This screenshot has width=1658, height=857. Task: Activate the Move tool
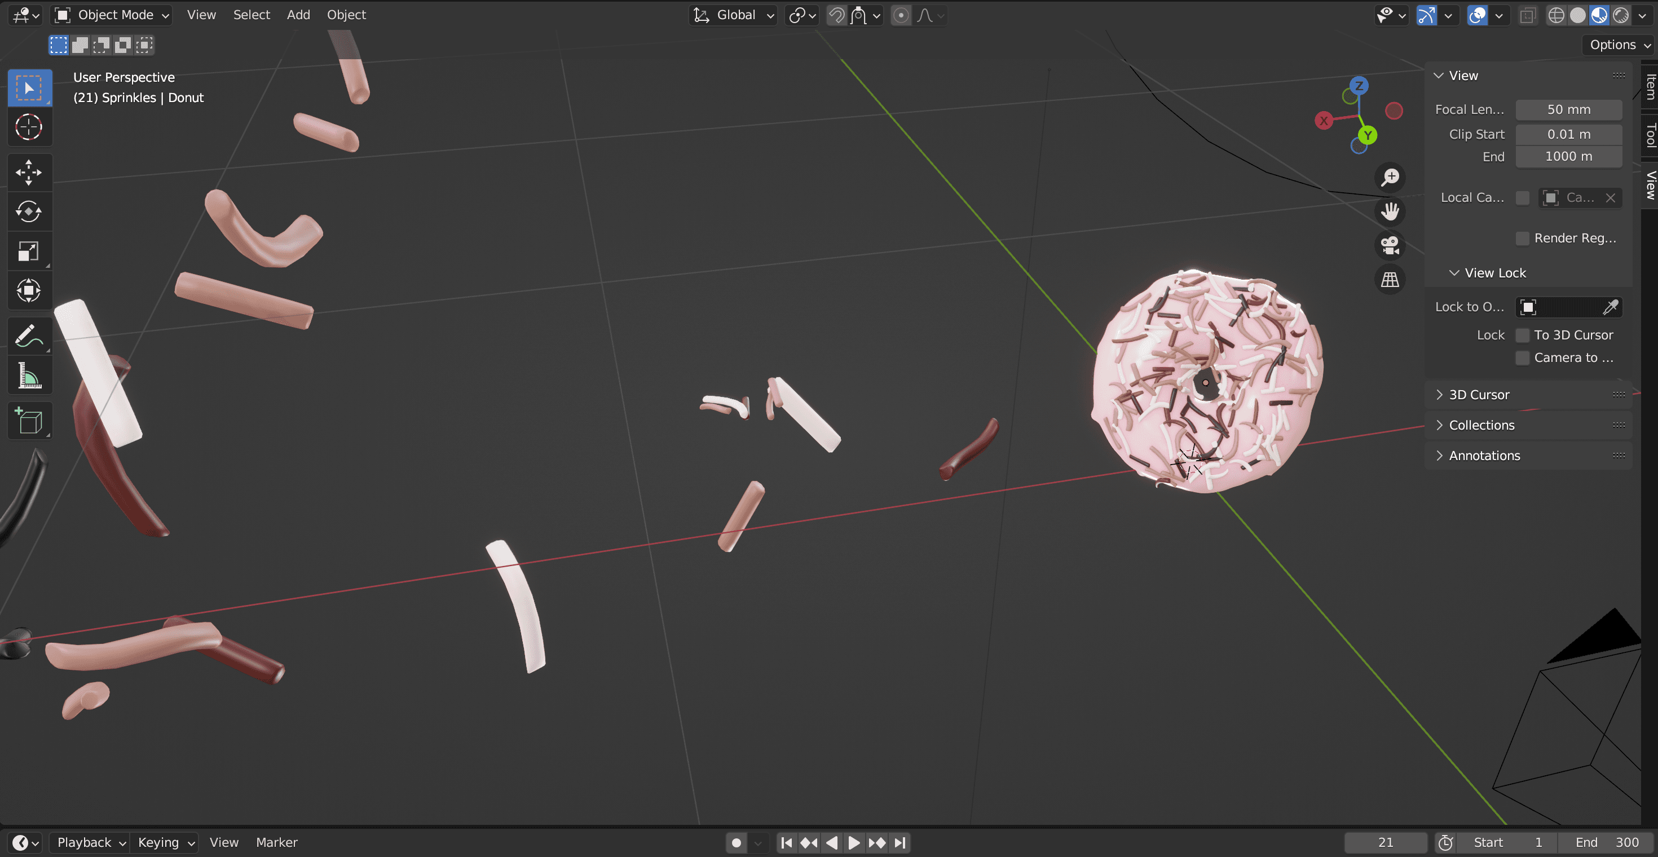pos(28,172)
